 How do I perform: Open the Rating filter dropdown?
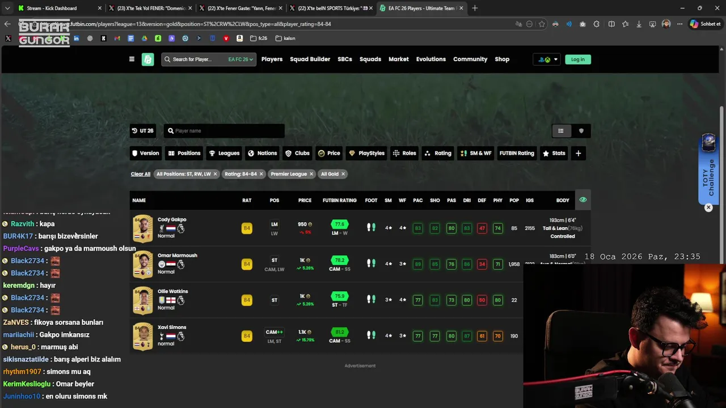[438, 153]
